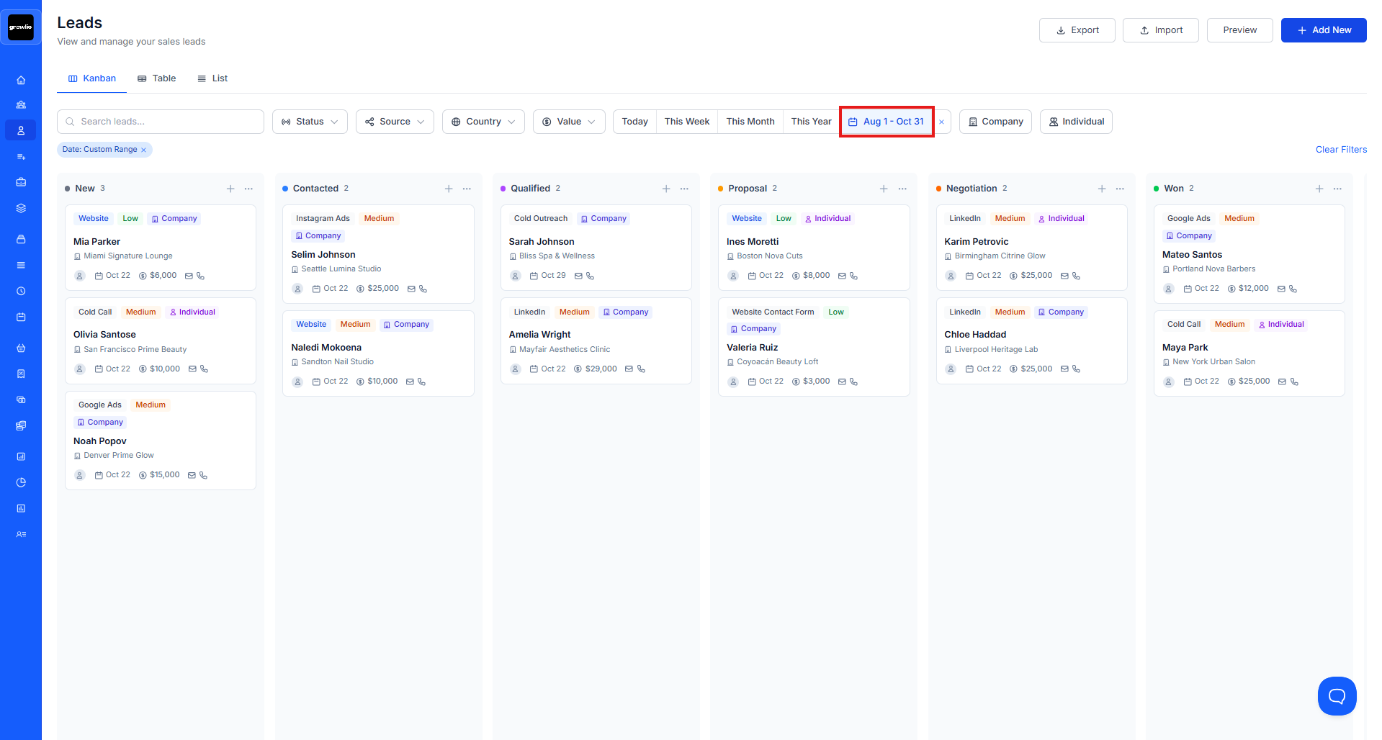Toggle the Company type filter
1382x740 pixels.
pyautogui.click(x=995, y=122)
